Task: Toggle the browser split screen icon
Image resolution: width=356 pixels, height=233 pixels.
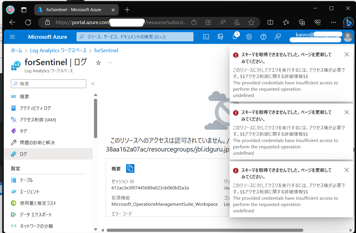Action: 270,22
